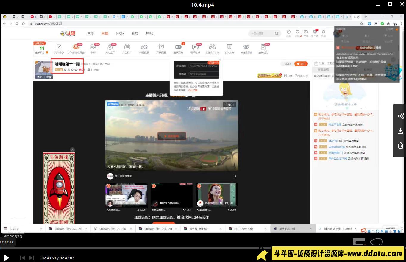This screenshot has width=406, height=262.
Task: Open the 1015935的直播间 thumbnail
Action: click(171, 195)
